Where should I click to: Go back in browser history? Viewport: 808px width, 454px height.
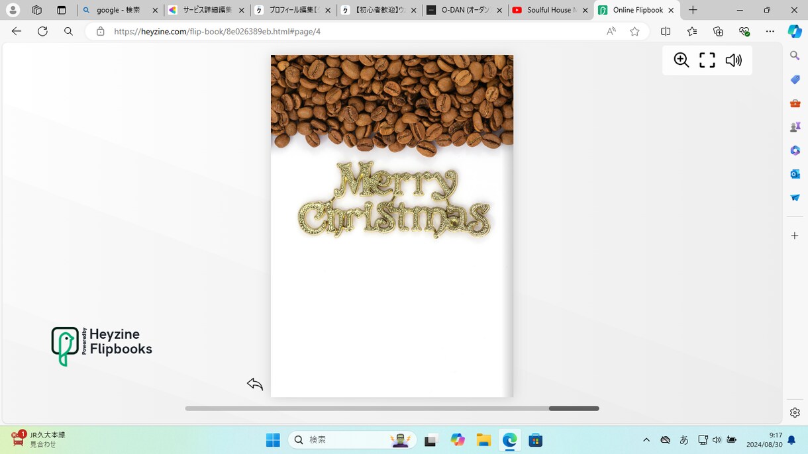click(17, 31)
